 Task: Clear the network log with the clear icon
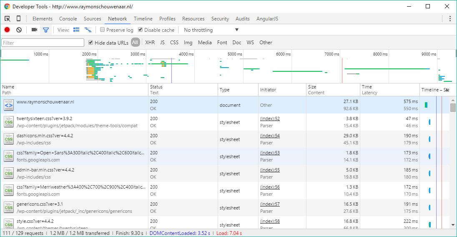point(19,30)
